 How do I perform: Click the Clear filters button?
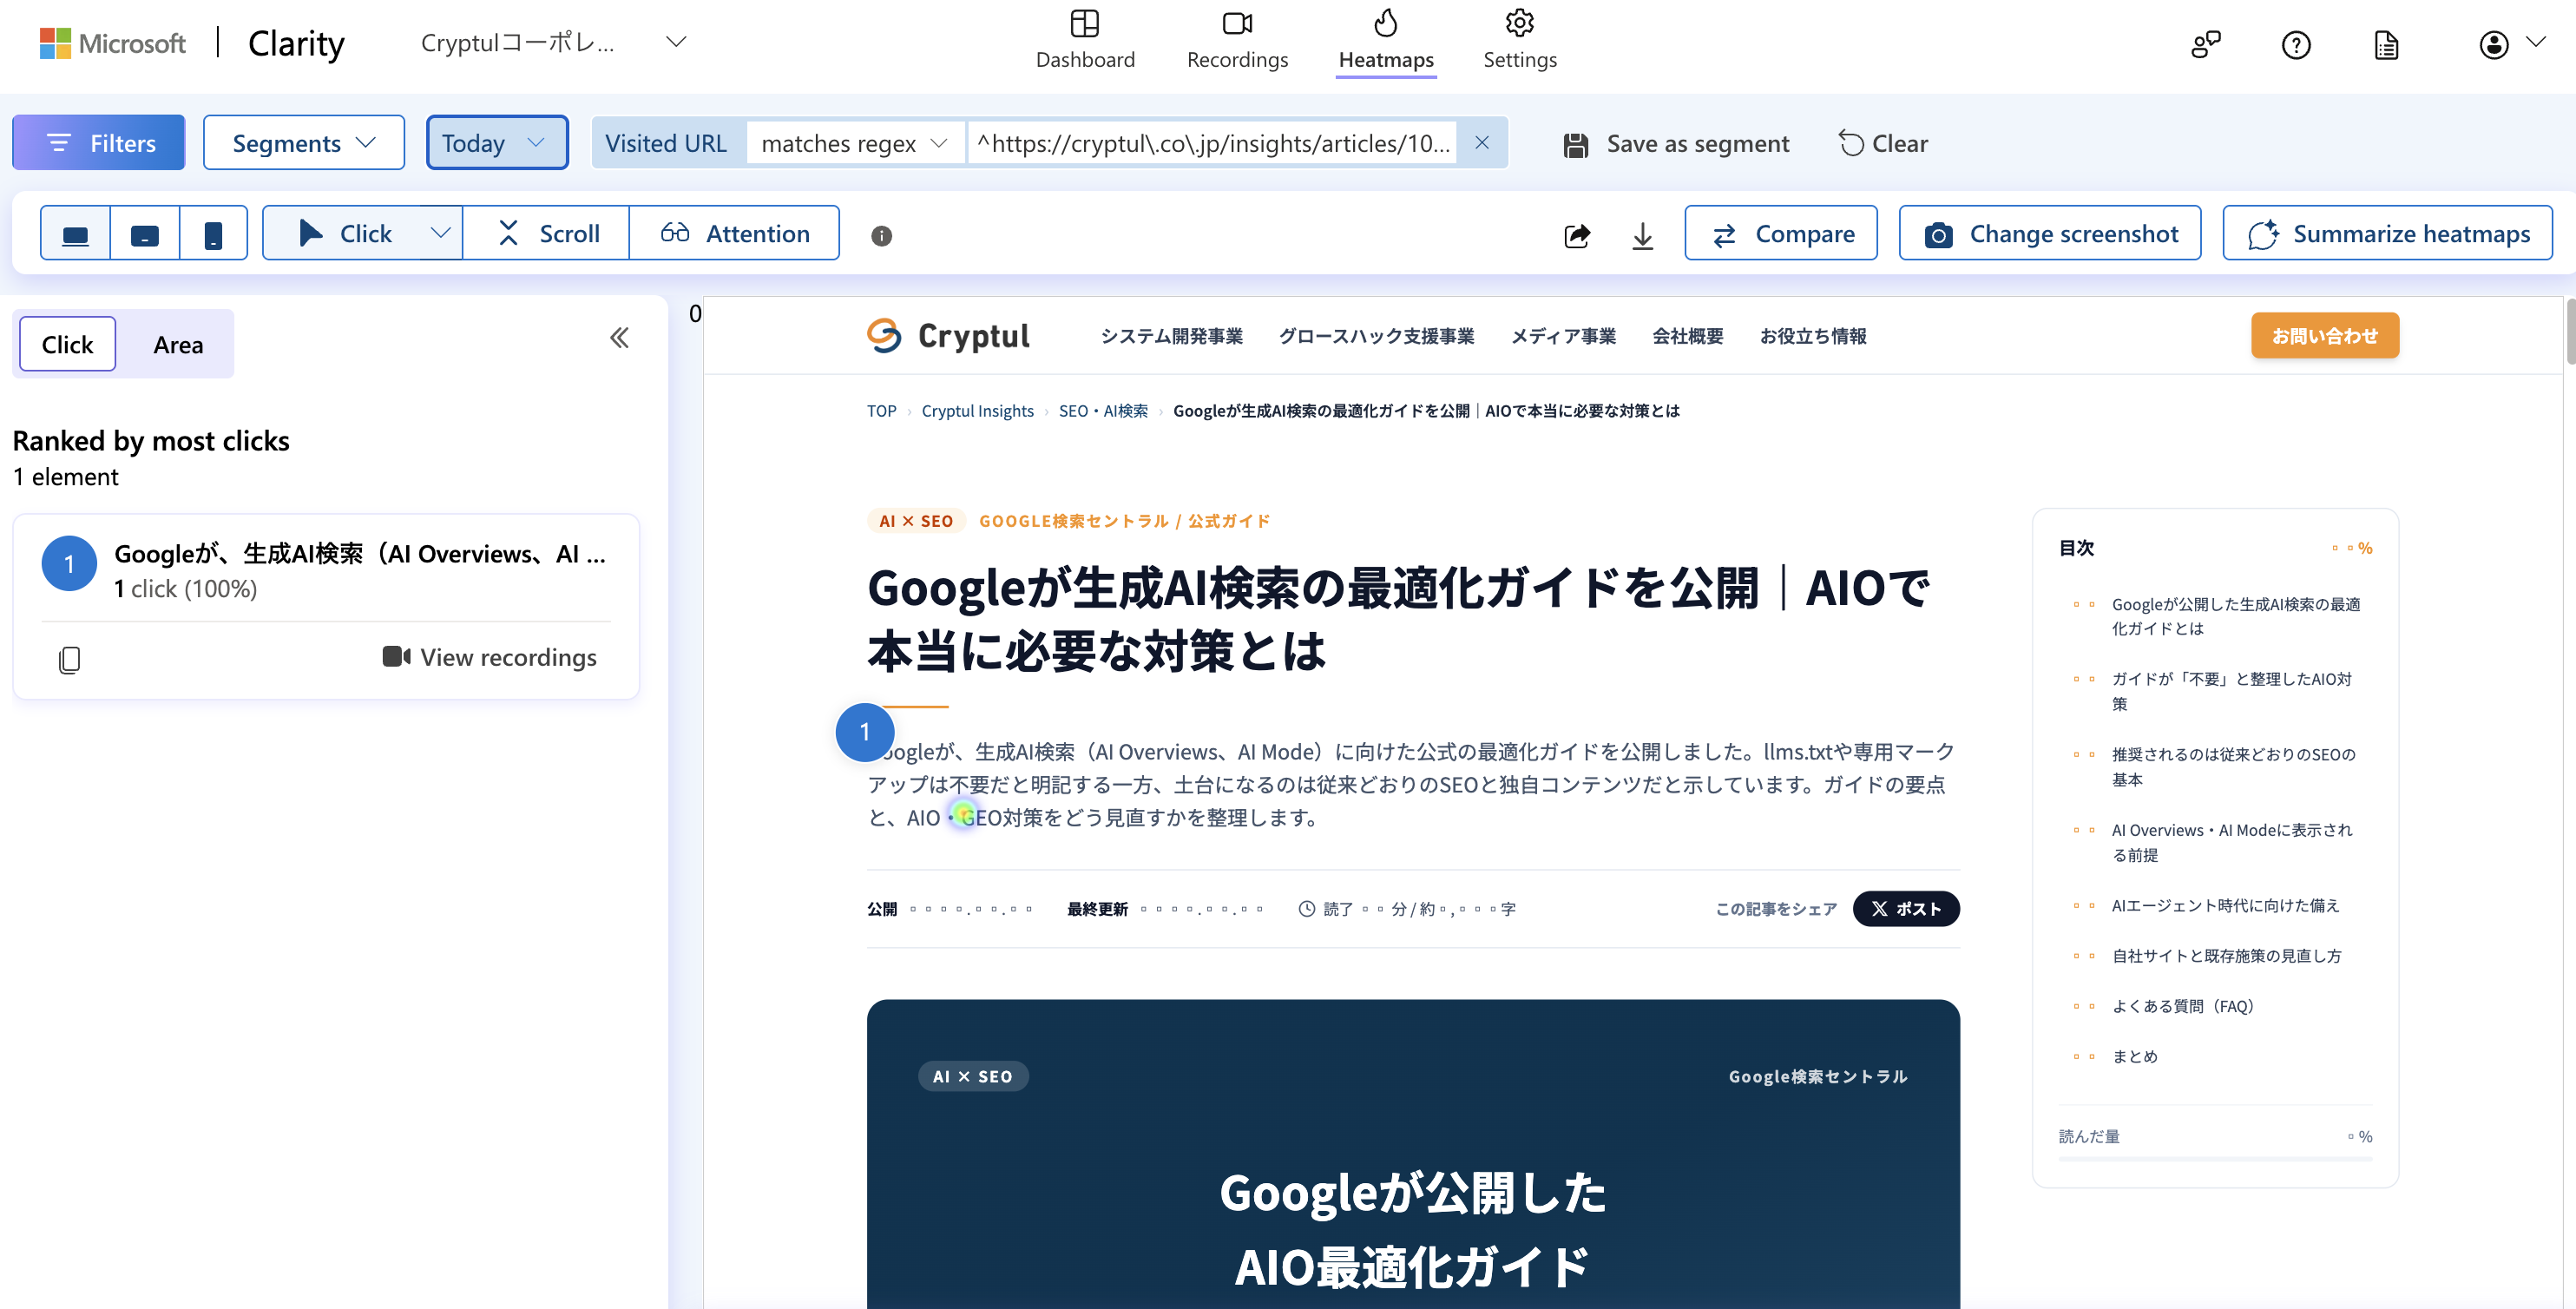[1883, 144]
